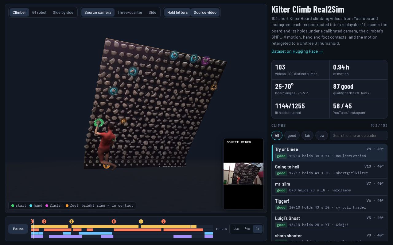Set playback speed to ¼×
This screenshot has height=245, width=393.
[x=236, y=229]
